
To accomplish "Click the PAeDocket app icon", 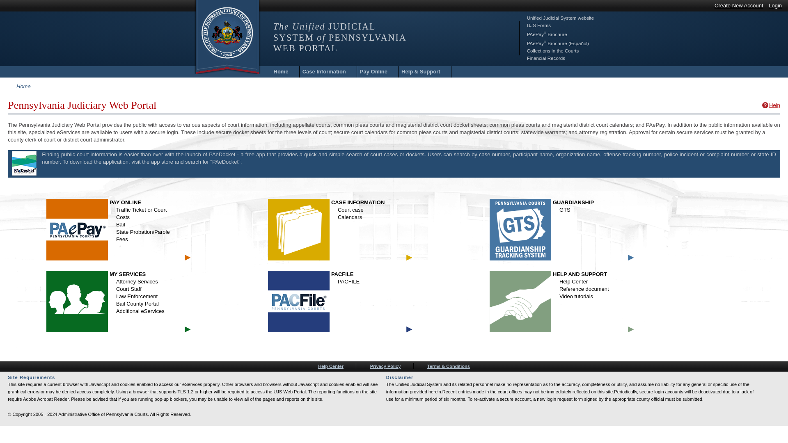I will point(24,163).
